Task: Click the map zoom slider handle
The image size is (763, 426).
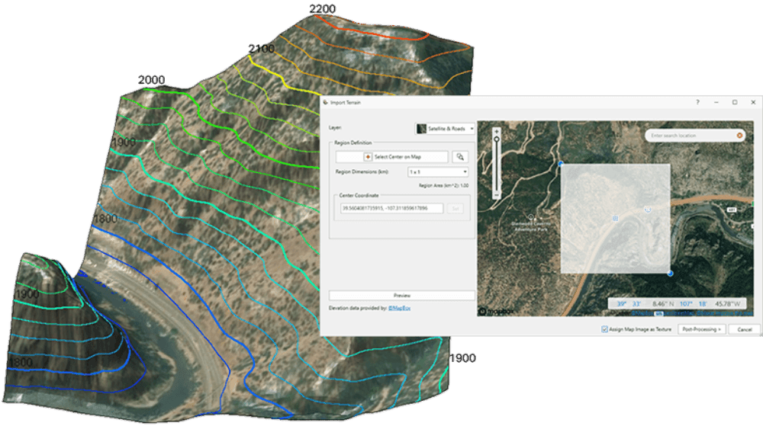Action: pos(497,139)
